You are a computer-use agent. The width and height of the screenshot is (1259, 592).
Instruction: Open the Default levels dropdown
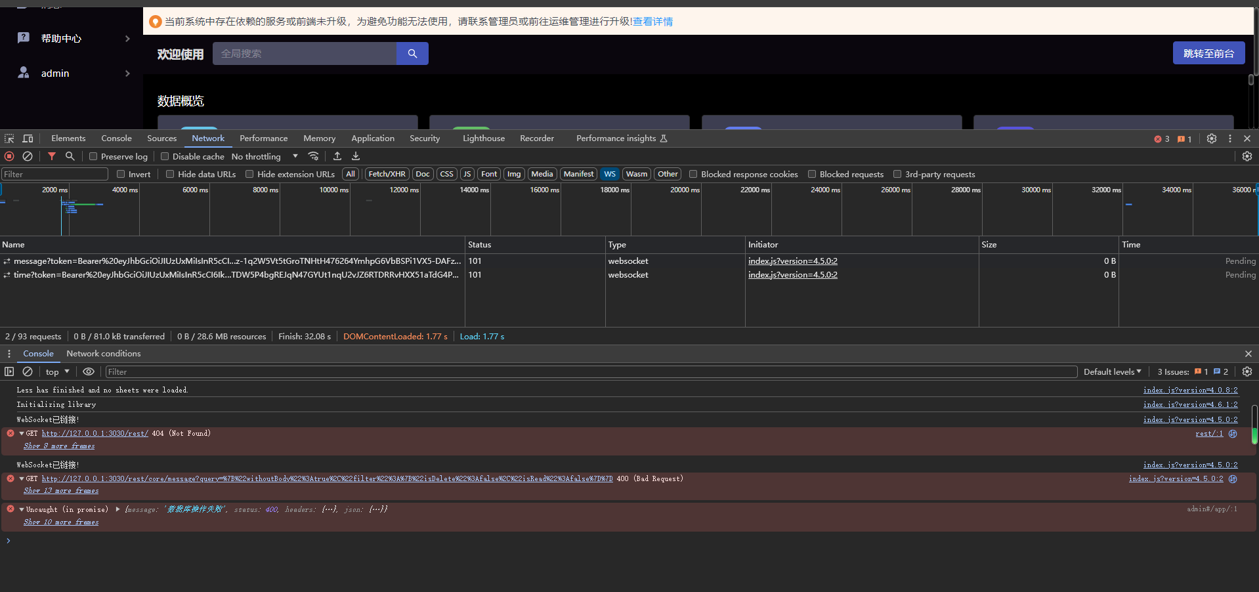click(1112, 371)
